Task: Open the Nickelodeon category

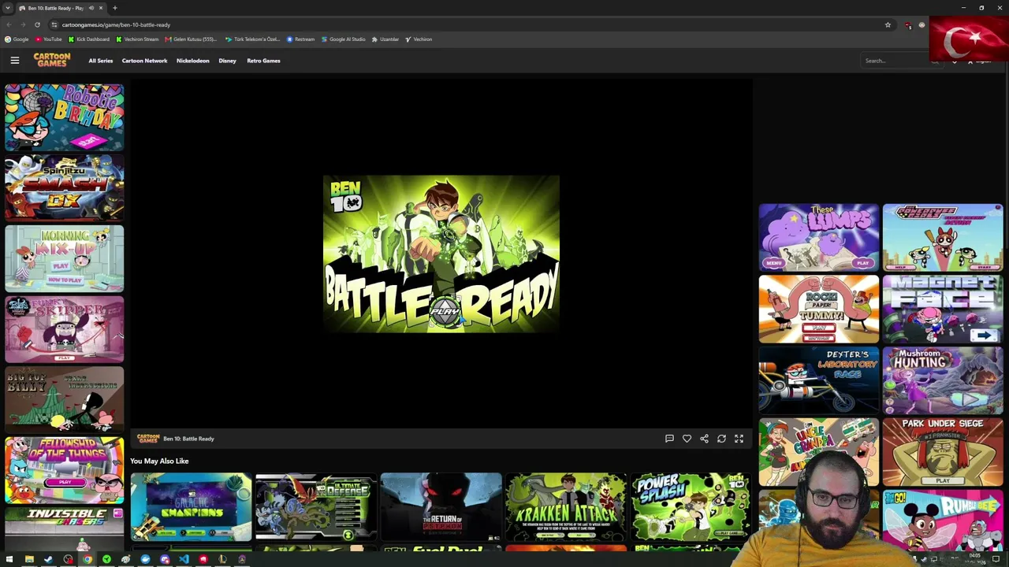Action: coord(193,61)
